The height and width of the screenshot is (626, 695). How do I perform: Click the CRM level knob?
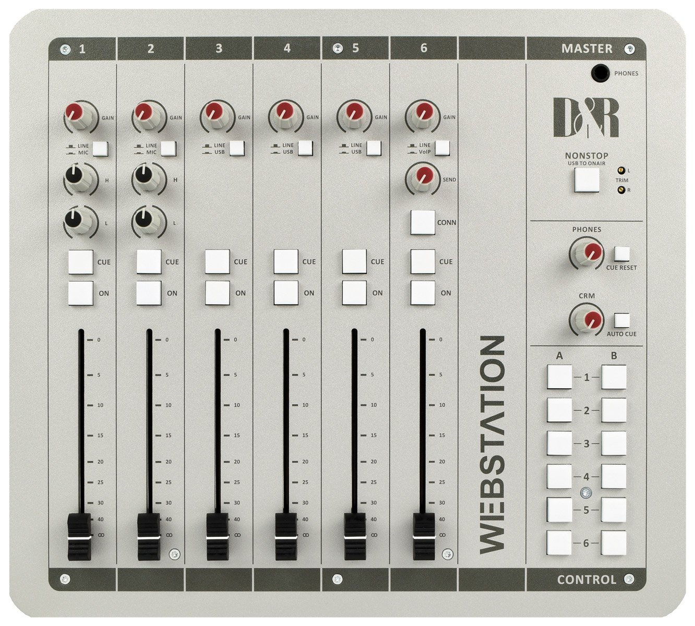(586, 319)
